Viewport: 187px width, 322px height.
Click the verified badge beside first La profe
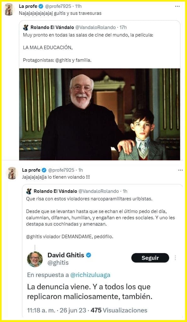pos(41,6)
